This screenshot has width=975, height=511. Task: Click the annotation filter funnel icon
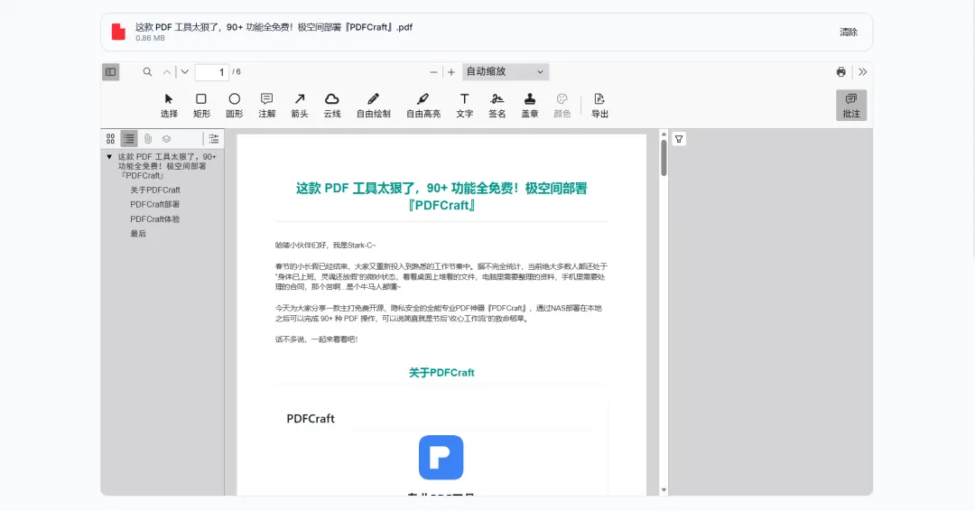pyautogui.click(x=679, y=139)
